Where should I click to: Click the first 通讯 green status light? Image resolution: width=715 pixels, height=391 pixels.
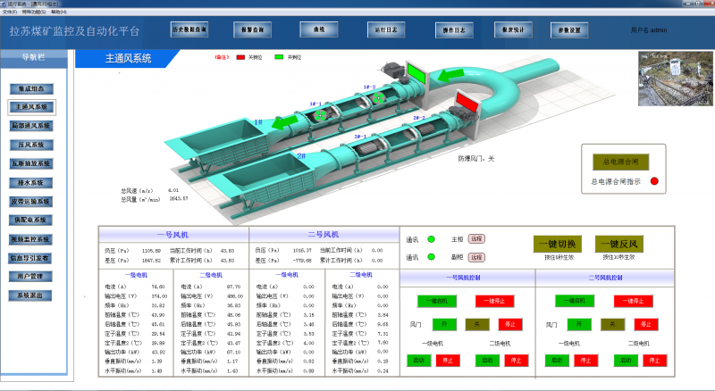pos(431,239)
